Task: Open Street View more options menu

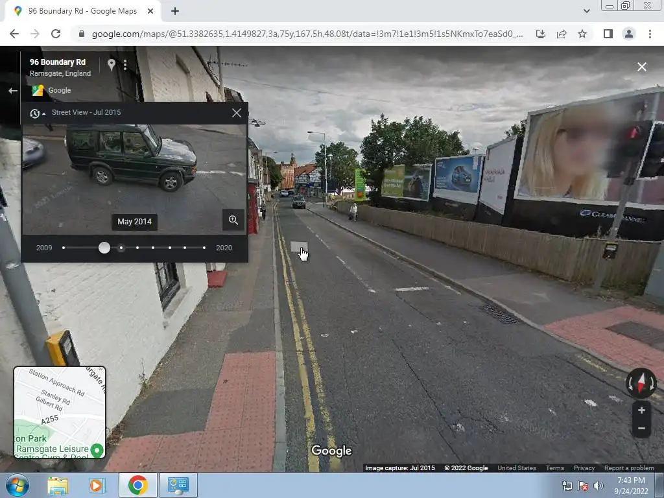Action: [125, 65]
